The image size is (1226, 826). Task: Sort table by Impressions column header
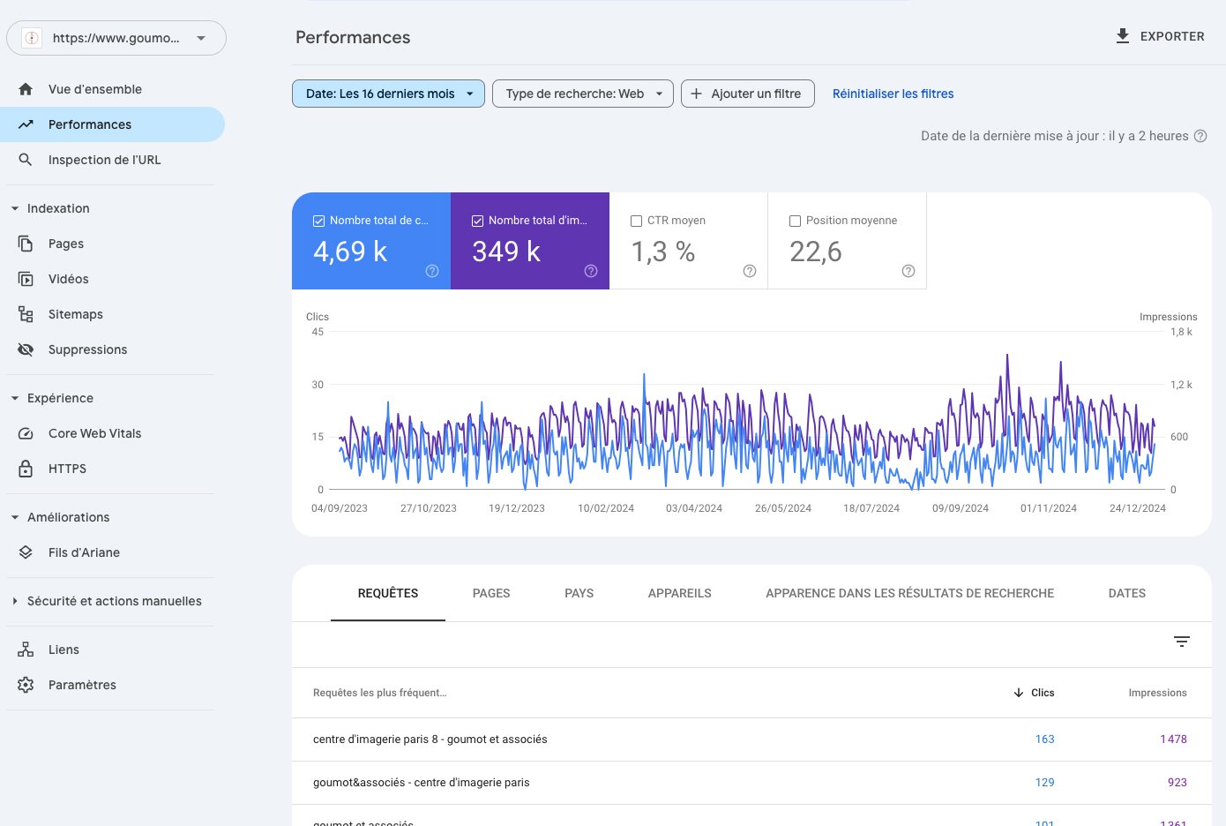[x=1157, y=693]
